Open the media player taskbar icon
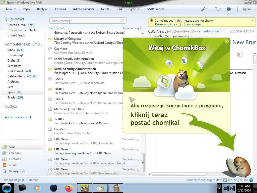 37,188
